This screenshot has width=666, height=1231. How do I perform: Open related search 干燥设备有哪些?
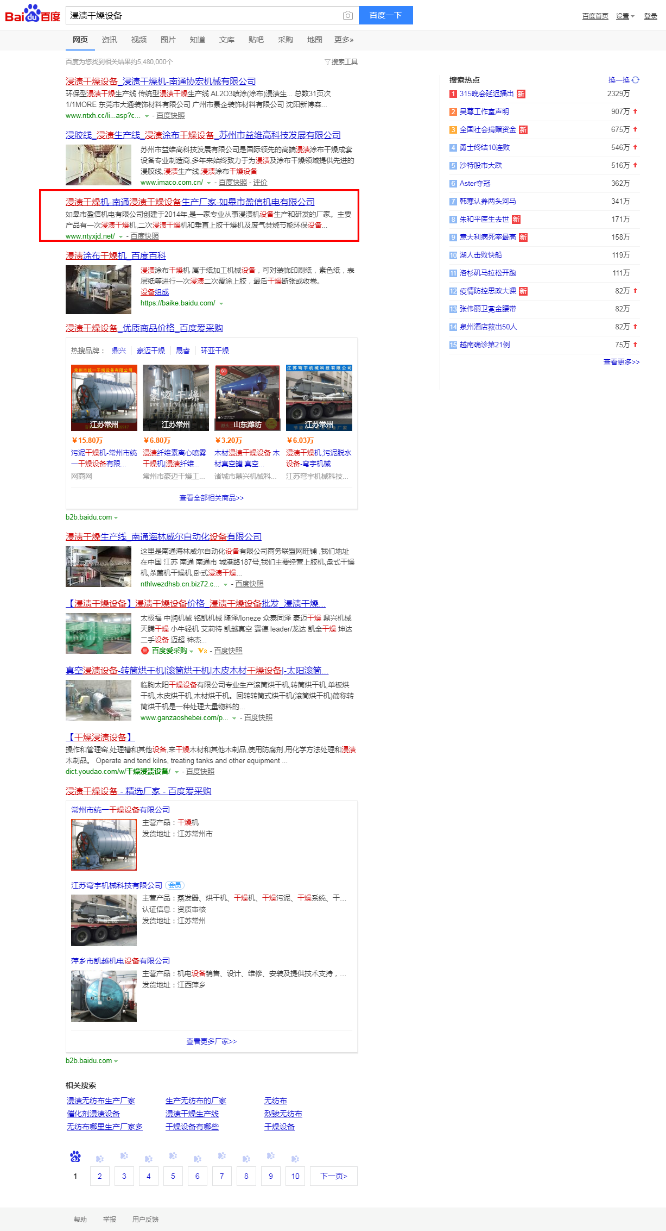(192, 1127)
